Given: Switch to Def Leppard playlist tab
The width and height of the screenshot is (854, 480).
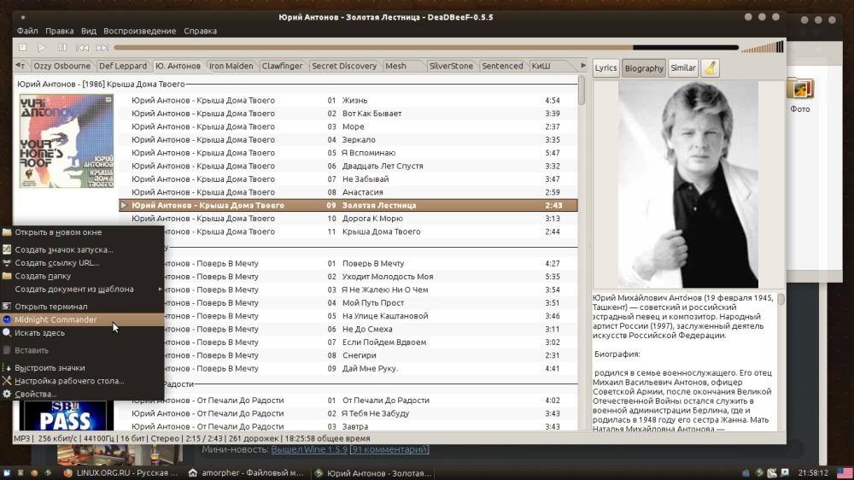Looking at the screenshot, I should tap(122, 66).
